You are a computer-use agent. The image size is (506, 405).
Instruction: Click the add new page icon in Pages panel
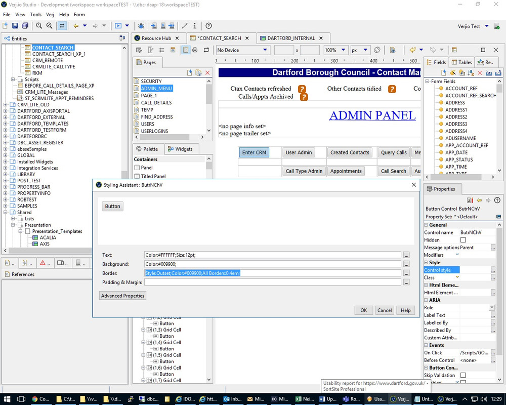190,73
